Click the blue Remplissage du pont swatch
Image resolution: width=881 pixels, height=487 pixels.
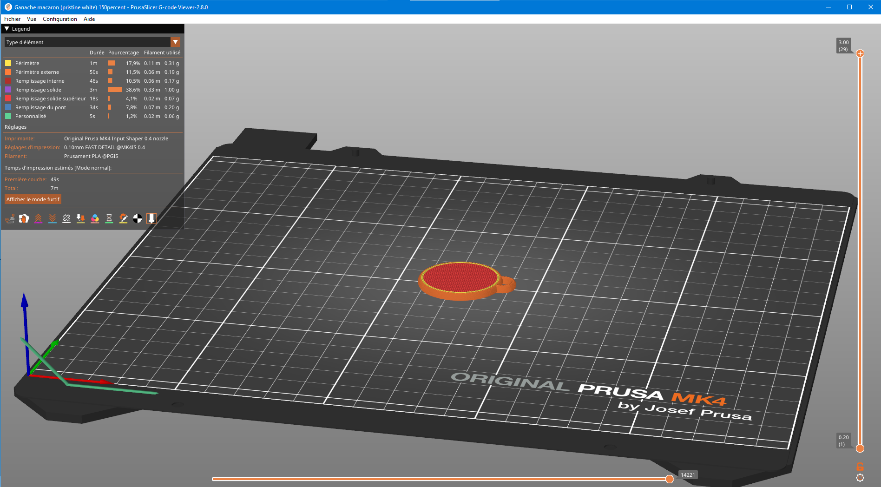point(8,107)
